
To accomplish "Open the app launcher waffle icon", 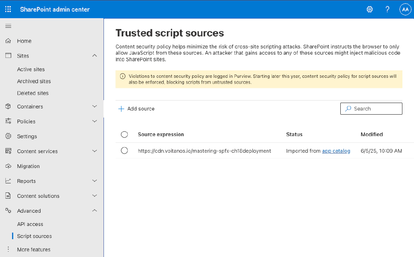I will point(8,9).
